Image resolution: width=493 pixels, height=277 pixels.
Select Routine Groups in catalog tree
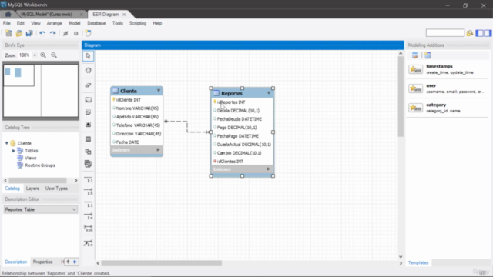[40, 165]
